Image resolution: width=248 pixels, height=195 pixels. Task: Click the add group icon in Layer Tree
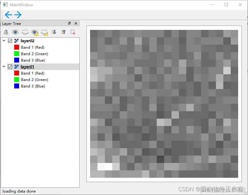point(6,32)
